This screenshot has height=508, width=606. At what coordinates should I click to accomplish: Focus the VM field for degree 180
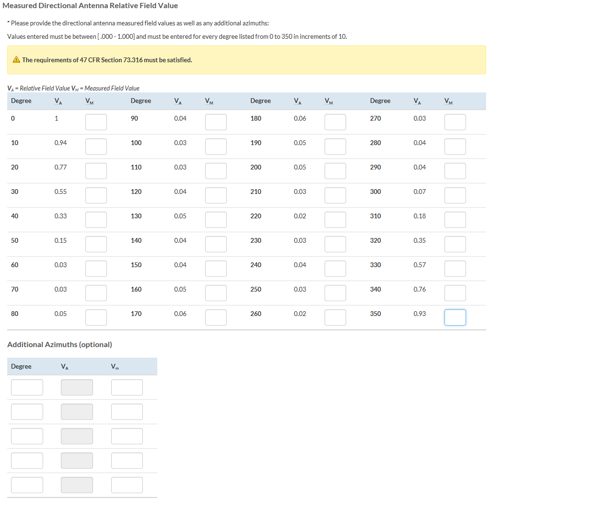click(x=335, y=122)
